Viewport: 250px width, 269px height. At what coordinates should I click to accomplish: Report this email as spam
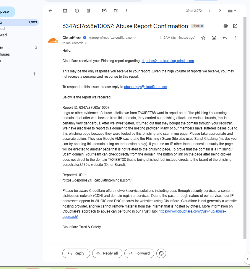(77, 11)
